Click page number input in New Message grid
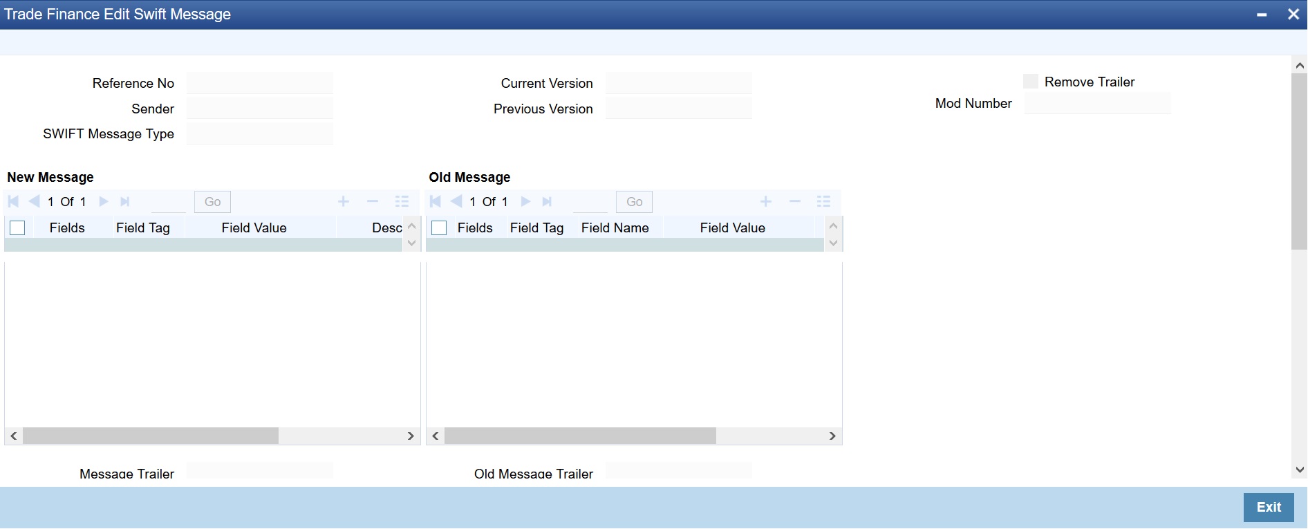The width and height of the screenshot is (1308, 529). click(169, 202)
